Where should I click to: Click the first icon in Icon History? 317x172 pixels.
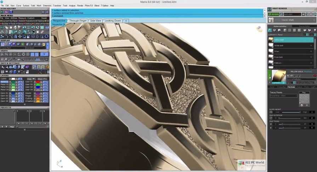(2, 12)
